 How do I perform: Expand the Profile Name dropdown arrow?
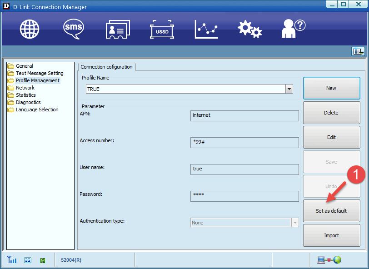pos(289,89)
